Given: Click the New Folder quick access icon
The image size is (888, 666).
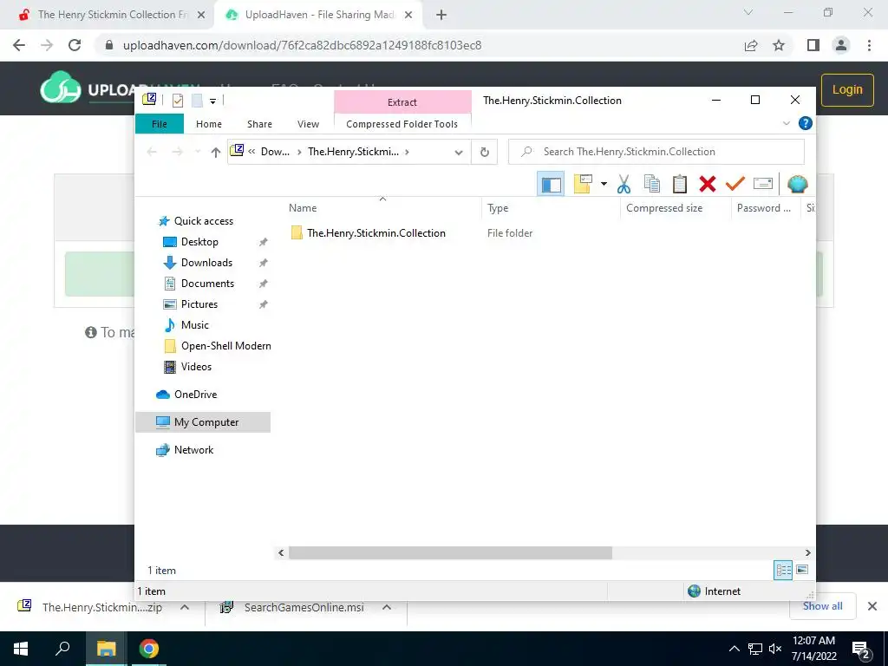Looking at the screenshot, I should tap(197, 101).
